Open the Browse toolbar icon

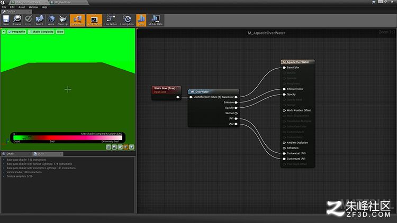click(17, 20)
